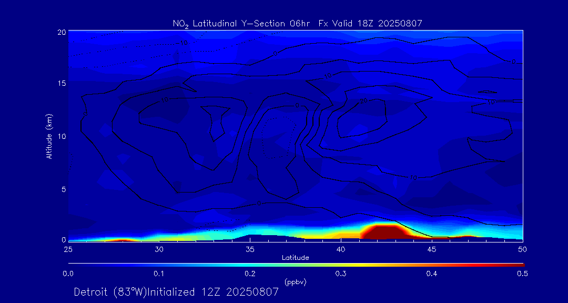Click colorbar tick label 0.5
Screen dimensions: 568x303
tap(522, 274)
